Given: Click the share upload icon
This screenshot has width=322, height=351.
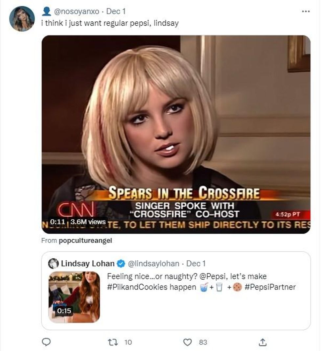Looking at the screenshot, I should click(x=262, y=342).
